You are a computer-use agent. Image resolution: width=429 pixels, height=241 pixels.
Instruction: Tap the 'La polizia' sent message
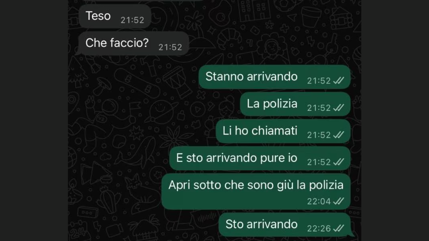click(x=295, y=104)
